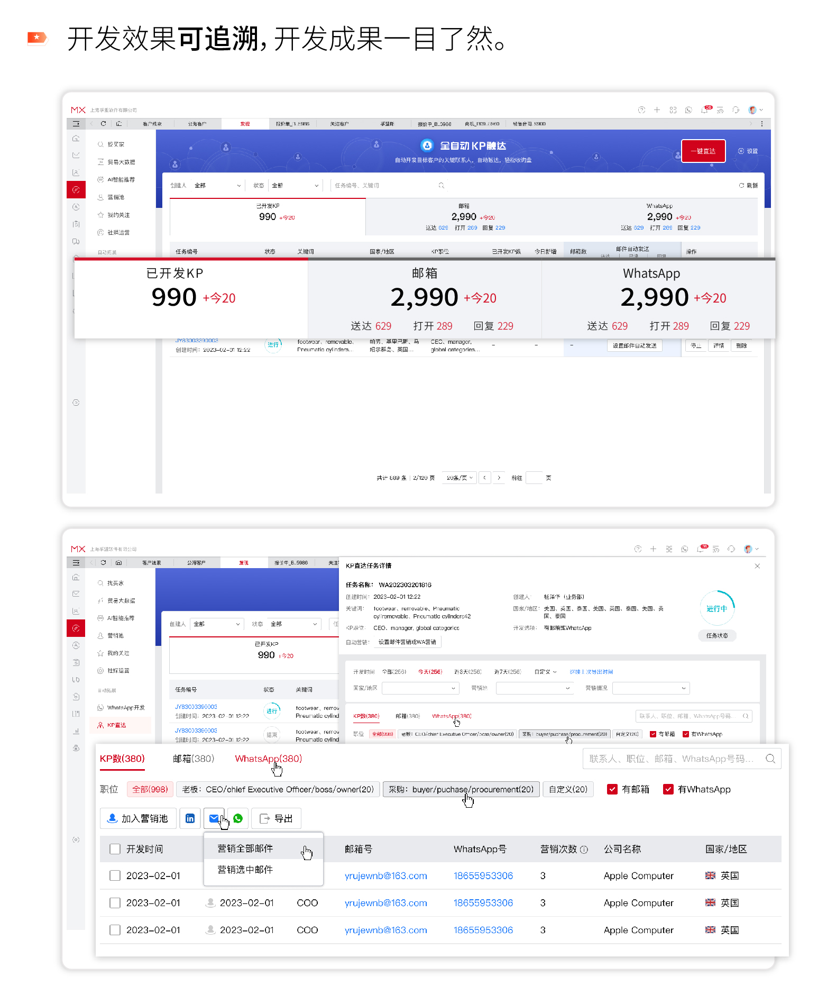This screenshot has height=986, width=827.
Task: Expand the 状态 全部 dropdown
Action: click(x=295, y=186)
